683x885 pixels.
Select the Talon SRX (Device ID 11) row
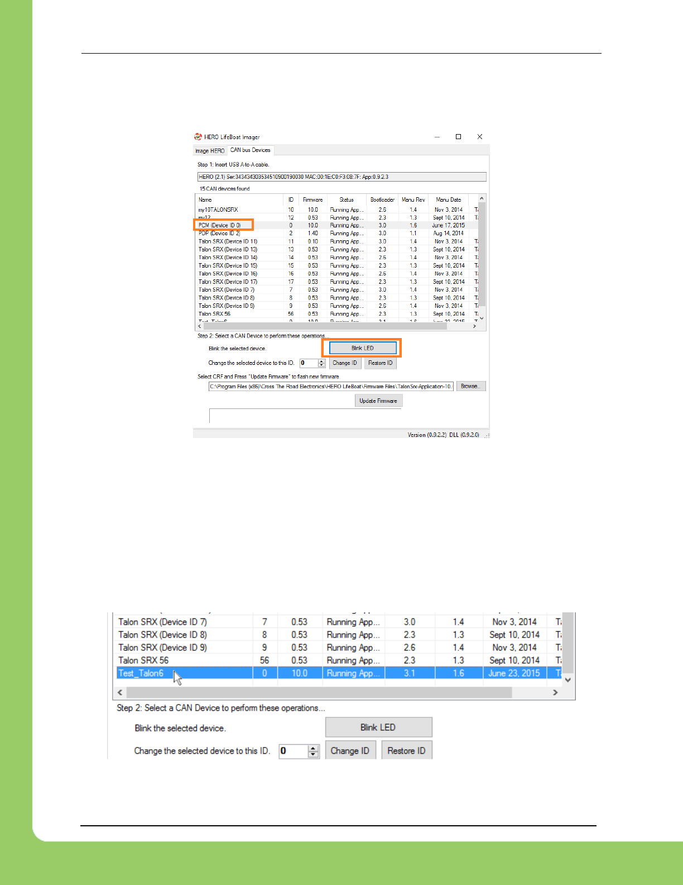(337, 241)
